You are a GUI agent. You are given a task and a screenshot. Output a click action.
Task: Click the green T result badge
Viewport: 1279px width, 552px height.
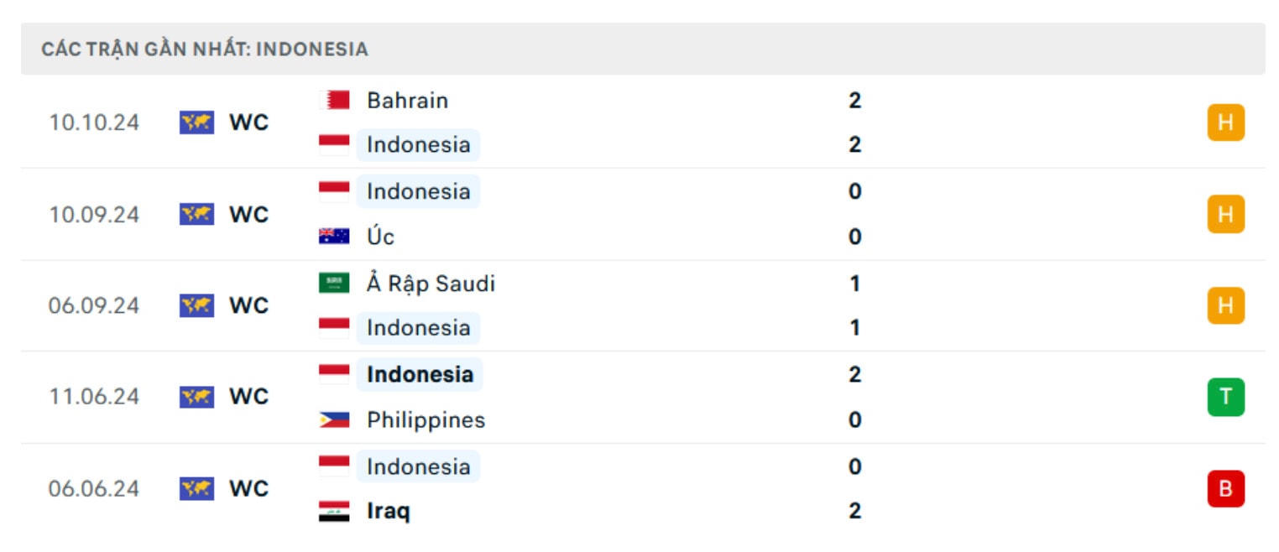click(1226, 398)
